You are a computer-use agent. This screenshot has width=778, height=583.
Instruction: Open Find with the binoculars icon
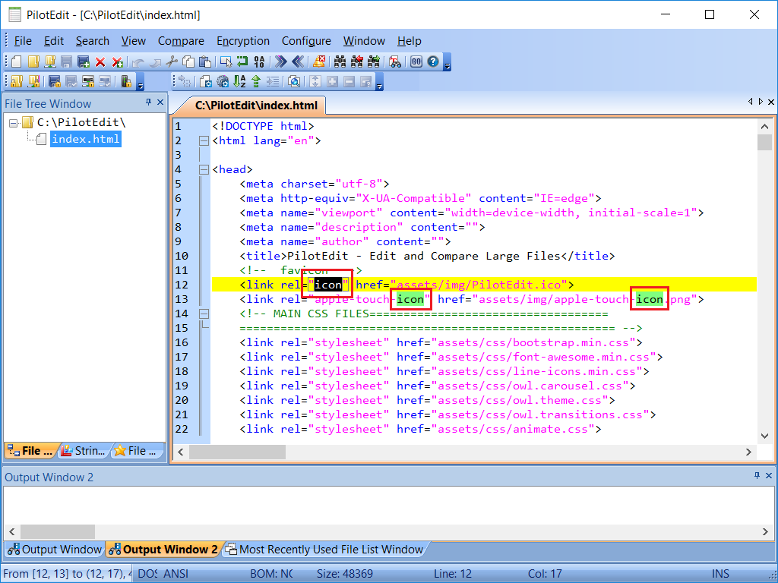[340, 61]
